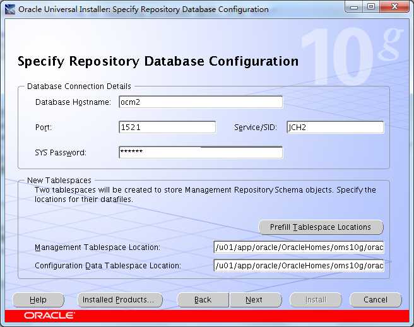
Task: Edit the Management Tablespace Location field
Action: 299,247
